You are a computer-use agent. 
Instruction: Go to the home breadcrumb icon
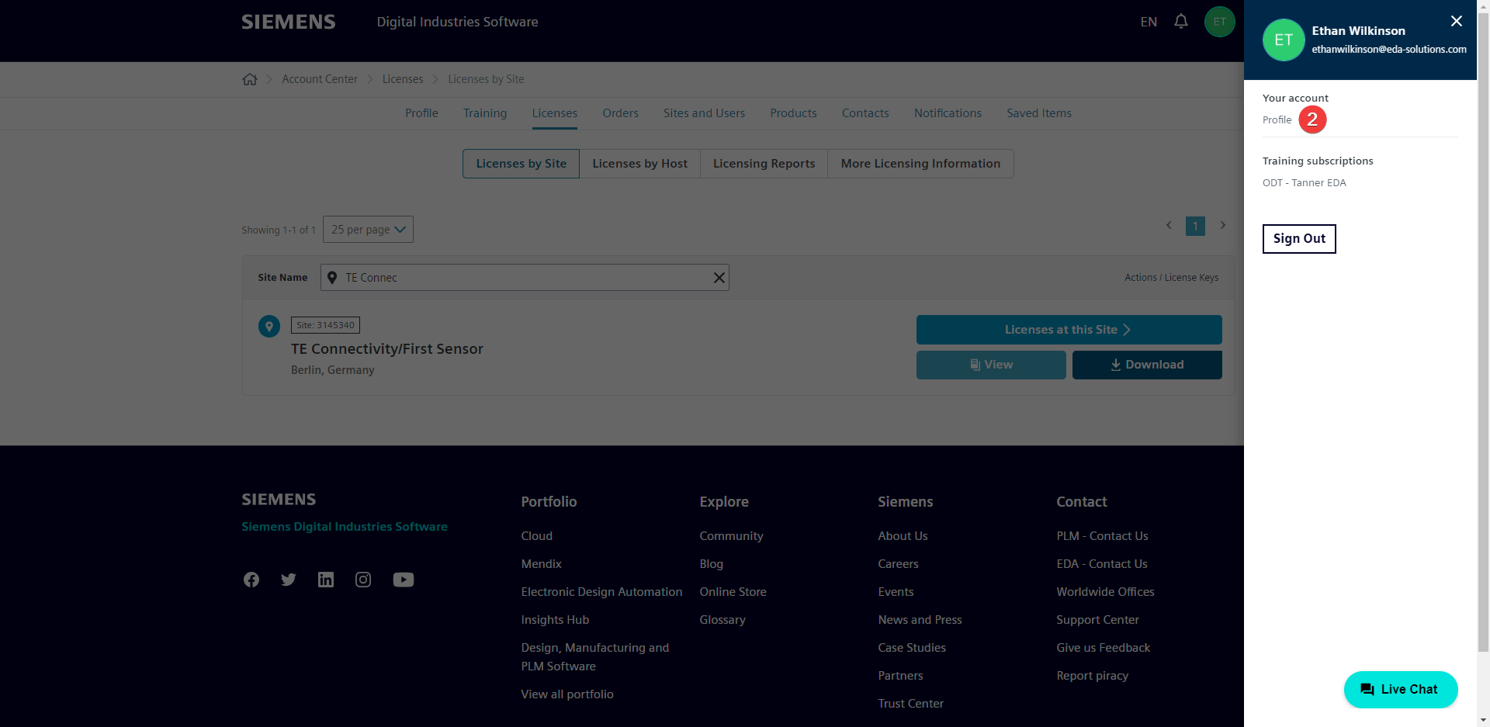[x=250, y=79]
